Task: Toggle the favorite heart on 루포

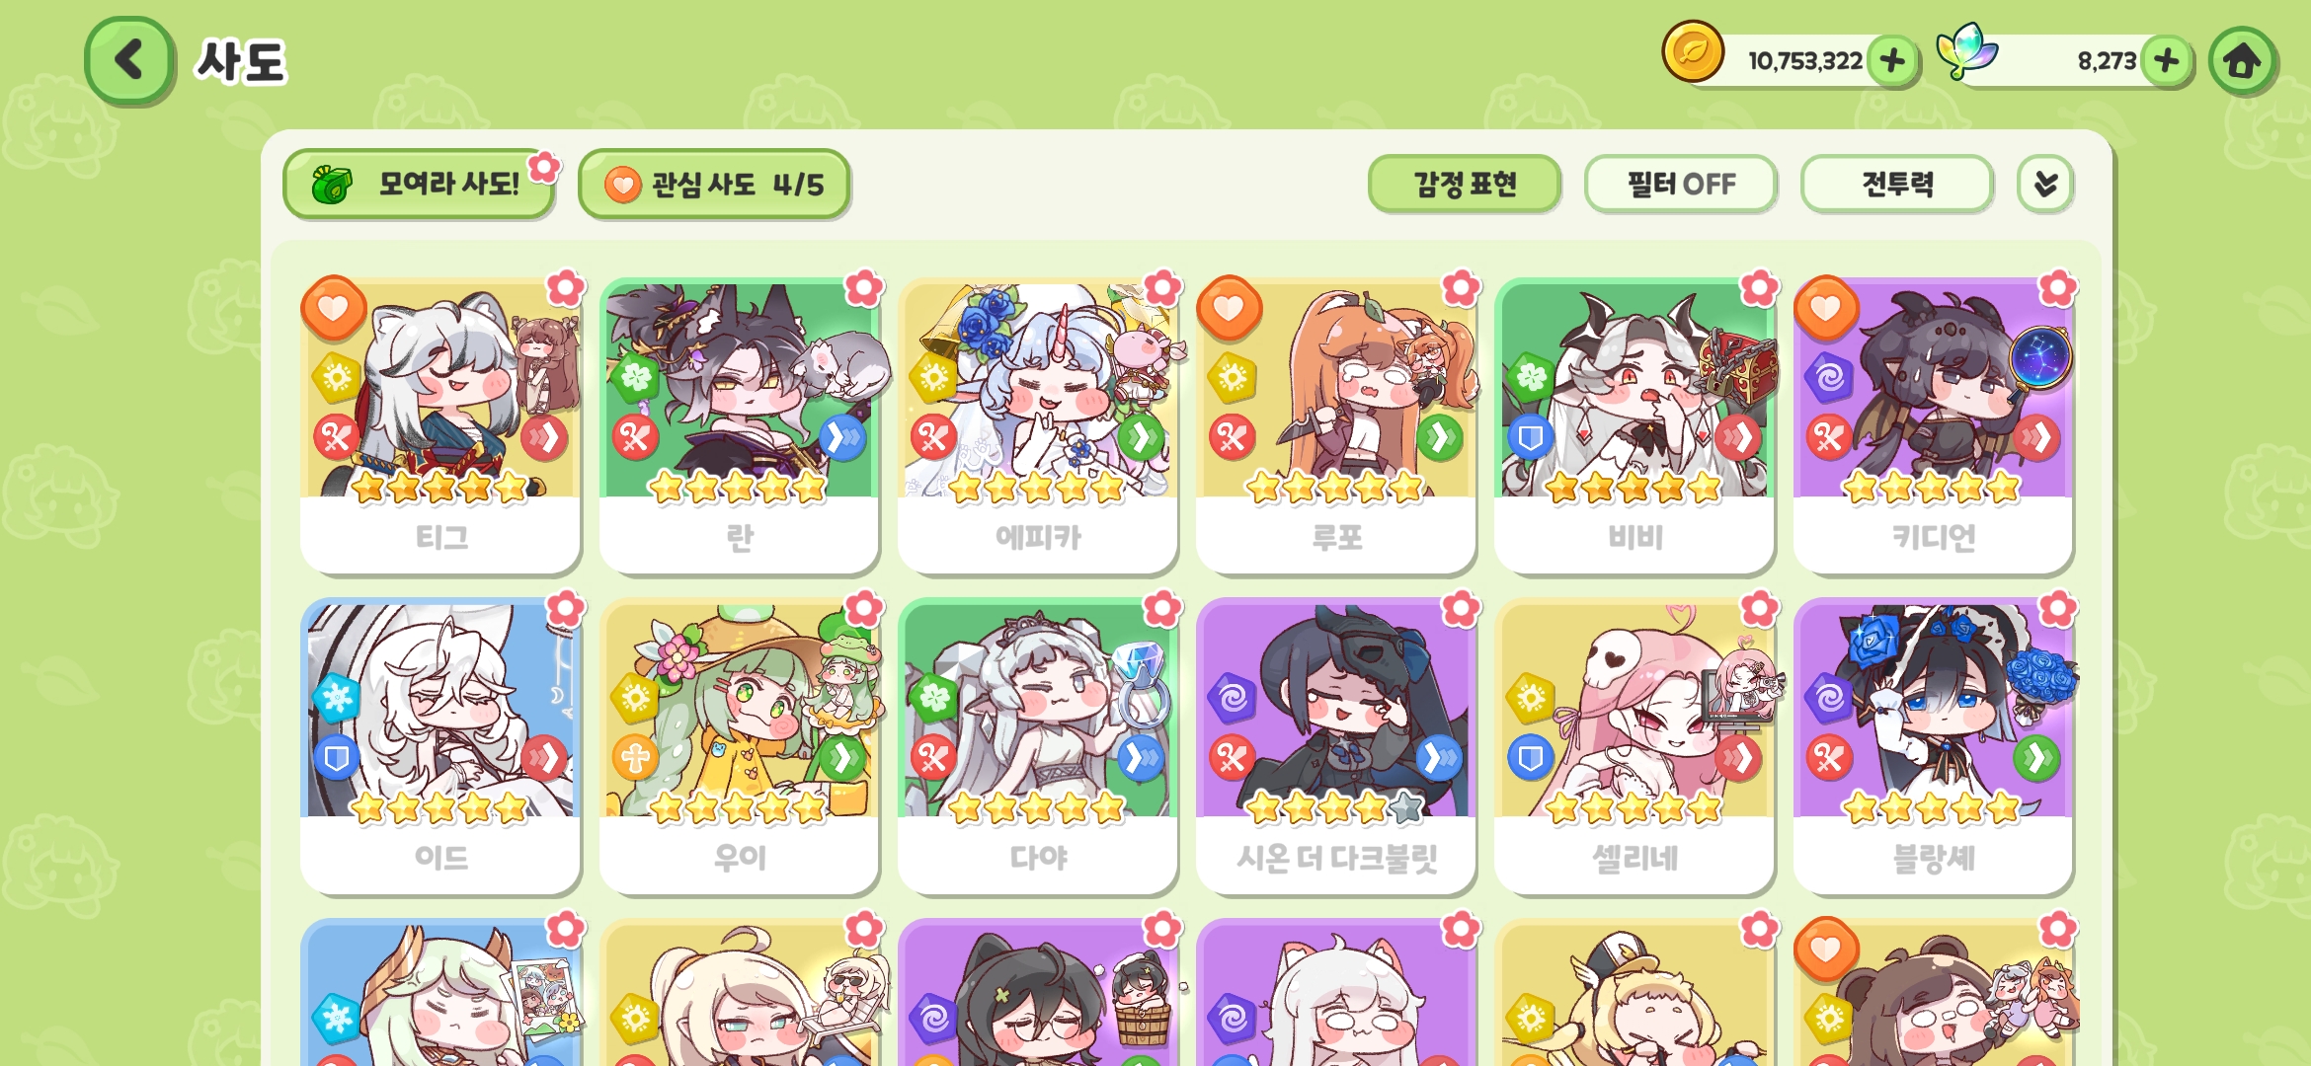Action: coord(1229,308)
